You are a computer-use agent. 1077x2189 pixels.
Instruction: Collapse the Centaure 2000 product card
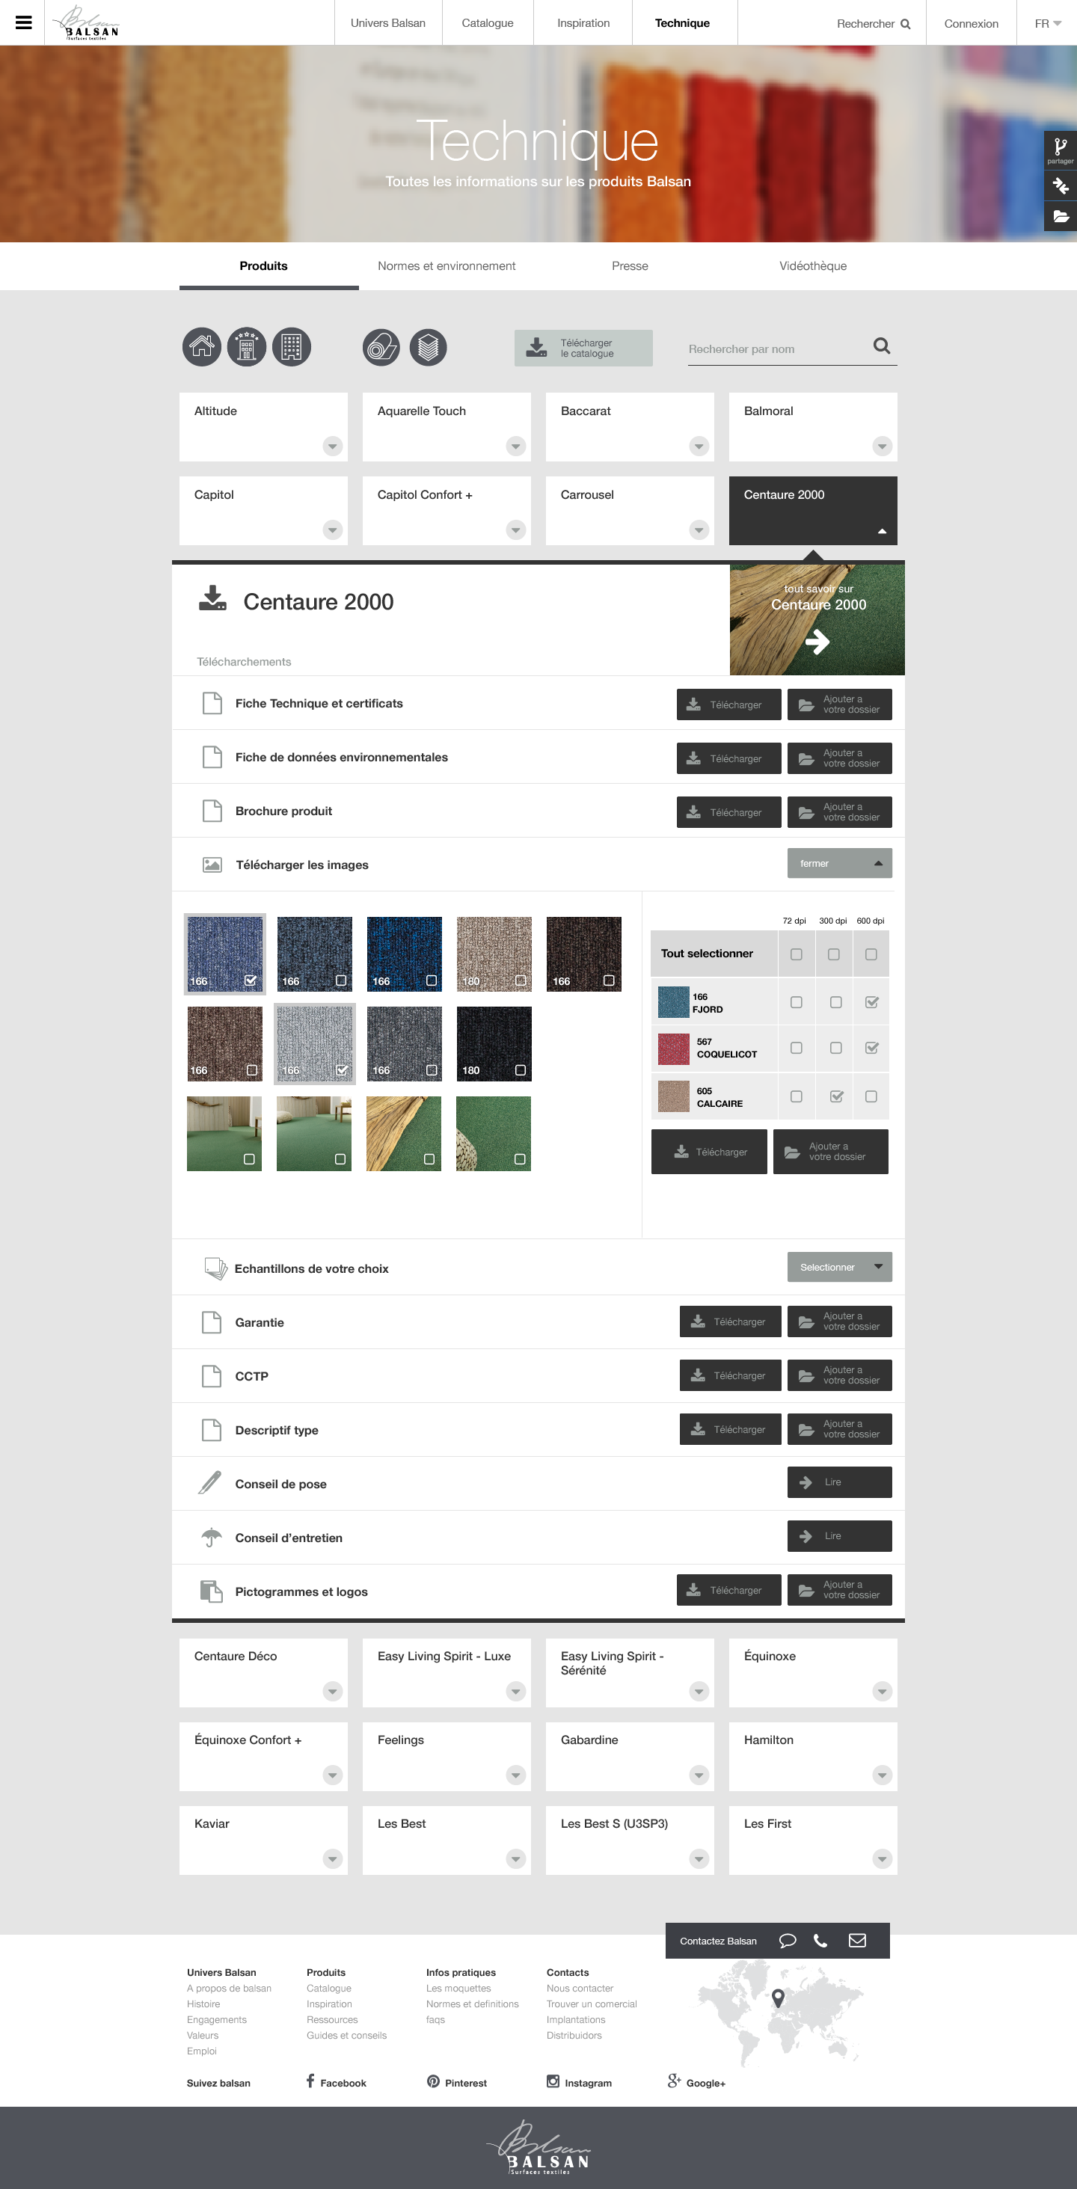tap(882, 530)
